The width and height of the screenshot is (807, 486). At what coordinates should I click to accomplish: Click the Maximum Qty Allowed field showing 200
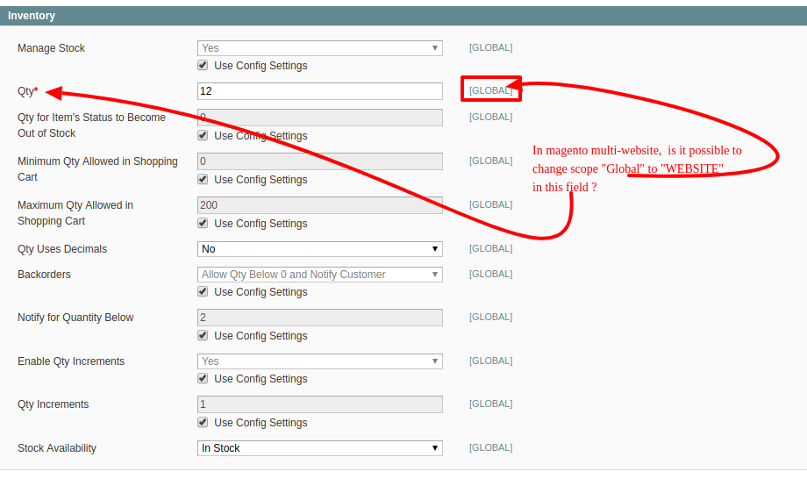pos(319,205)
